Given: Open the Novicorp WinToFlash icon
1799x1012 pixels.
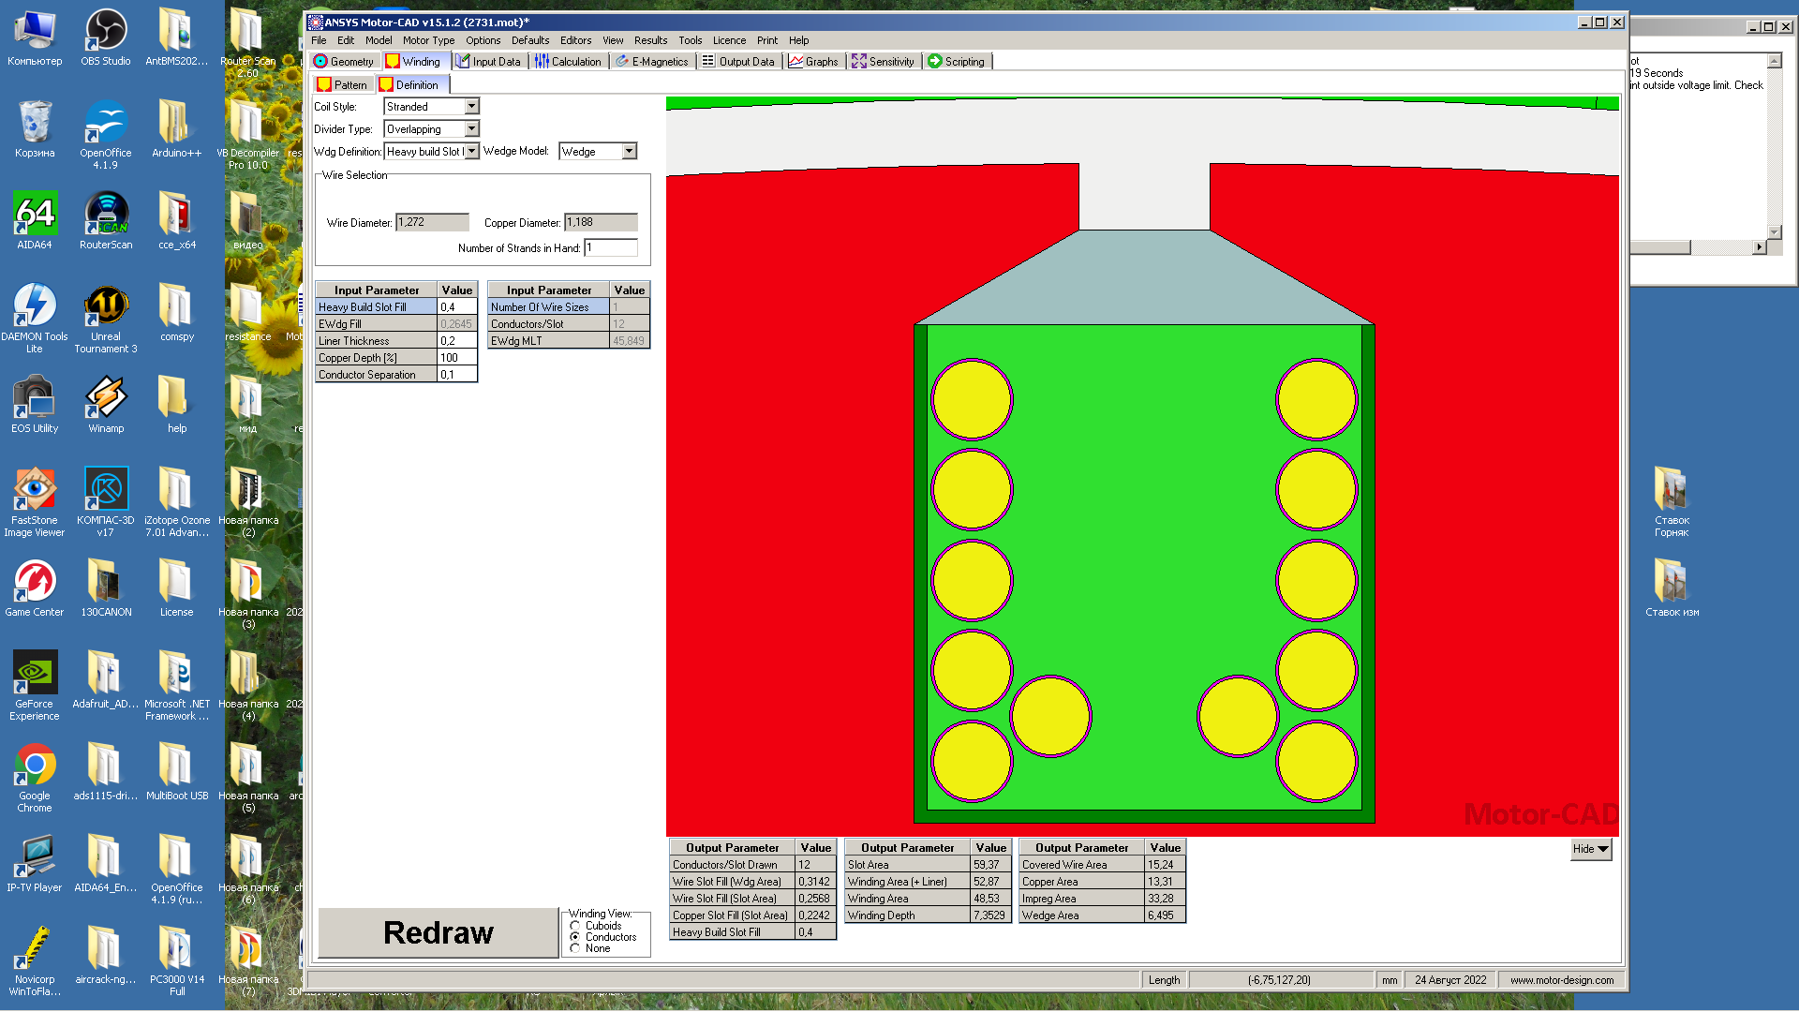Looking at the screenshot, I should click(x=35, y=962).
